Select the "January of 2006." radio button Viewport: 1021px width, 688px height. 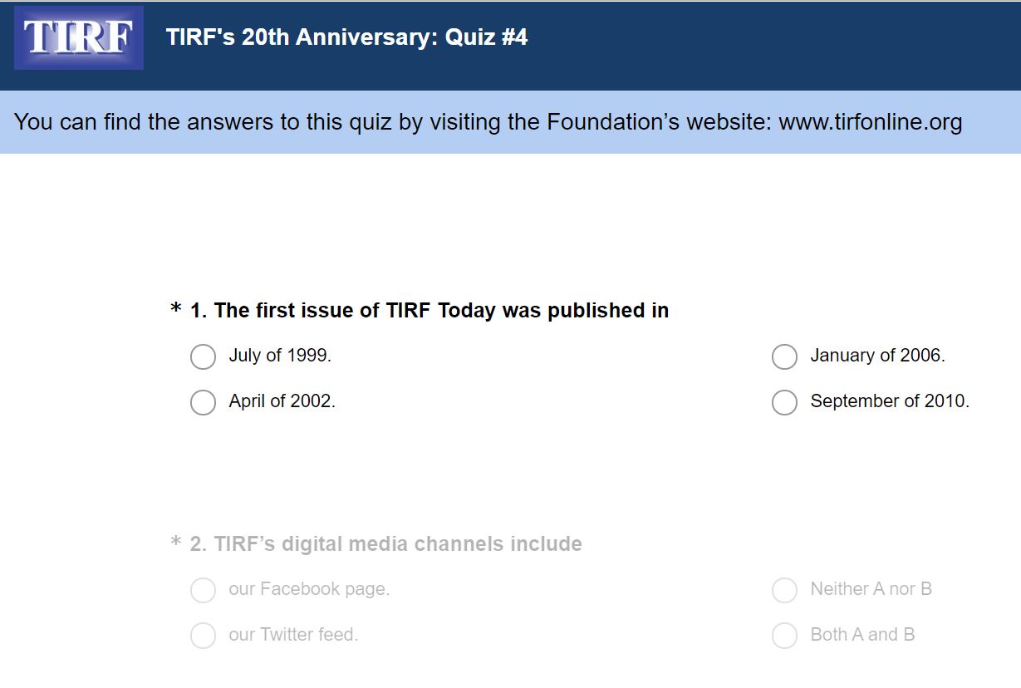(784, 356)
